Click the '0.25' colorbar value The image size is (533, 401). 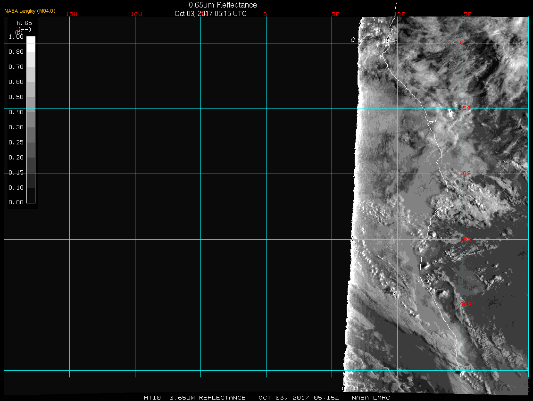[16, 142]
